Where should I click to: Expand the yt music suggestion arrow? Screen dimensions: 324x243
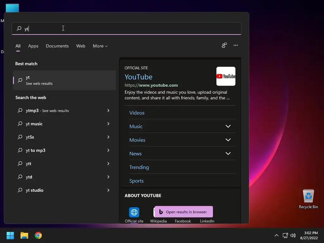[108, 124]
